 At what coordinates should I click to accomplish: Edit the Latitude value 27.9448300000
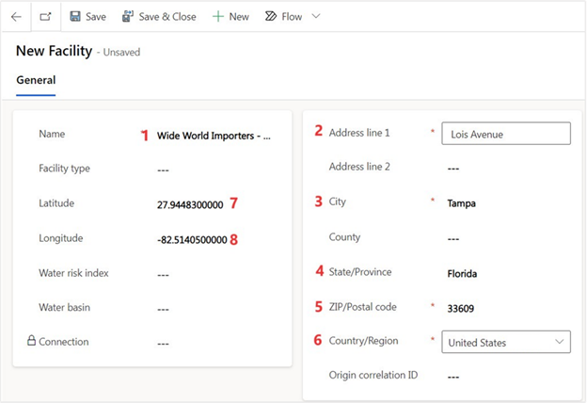[x=190, y=205]
